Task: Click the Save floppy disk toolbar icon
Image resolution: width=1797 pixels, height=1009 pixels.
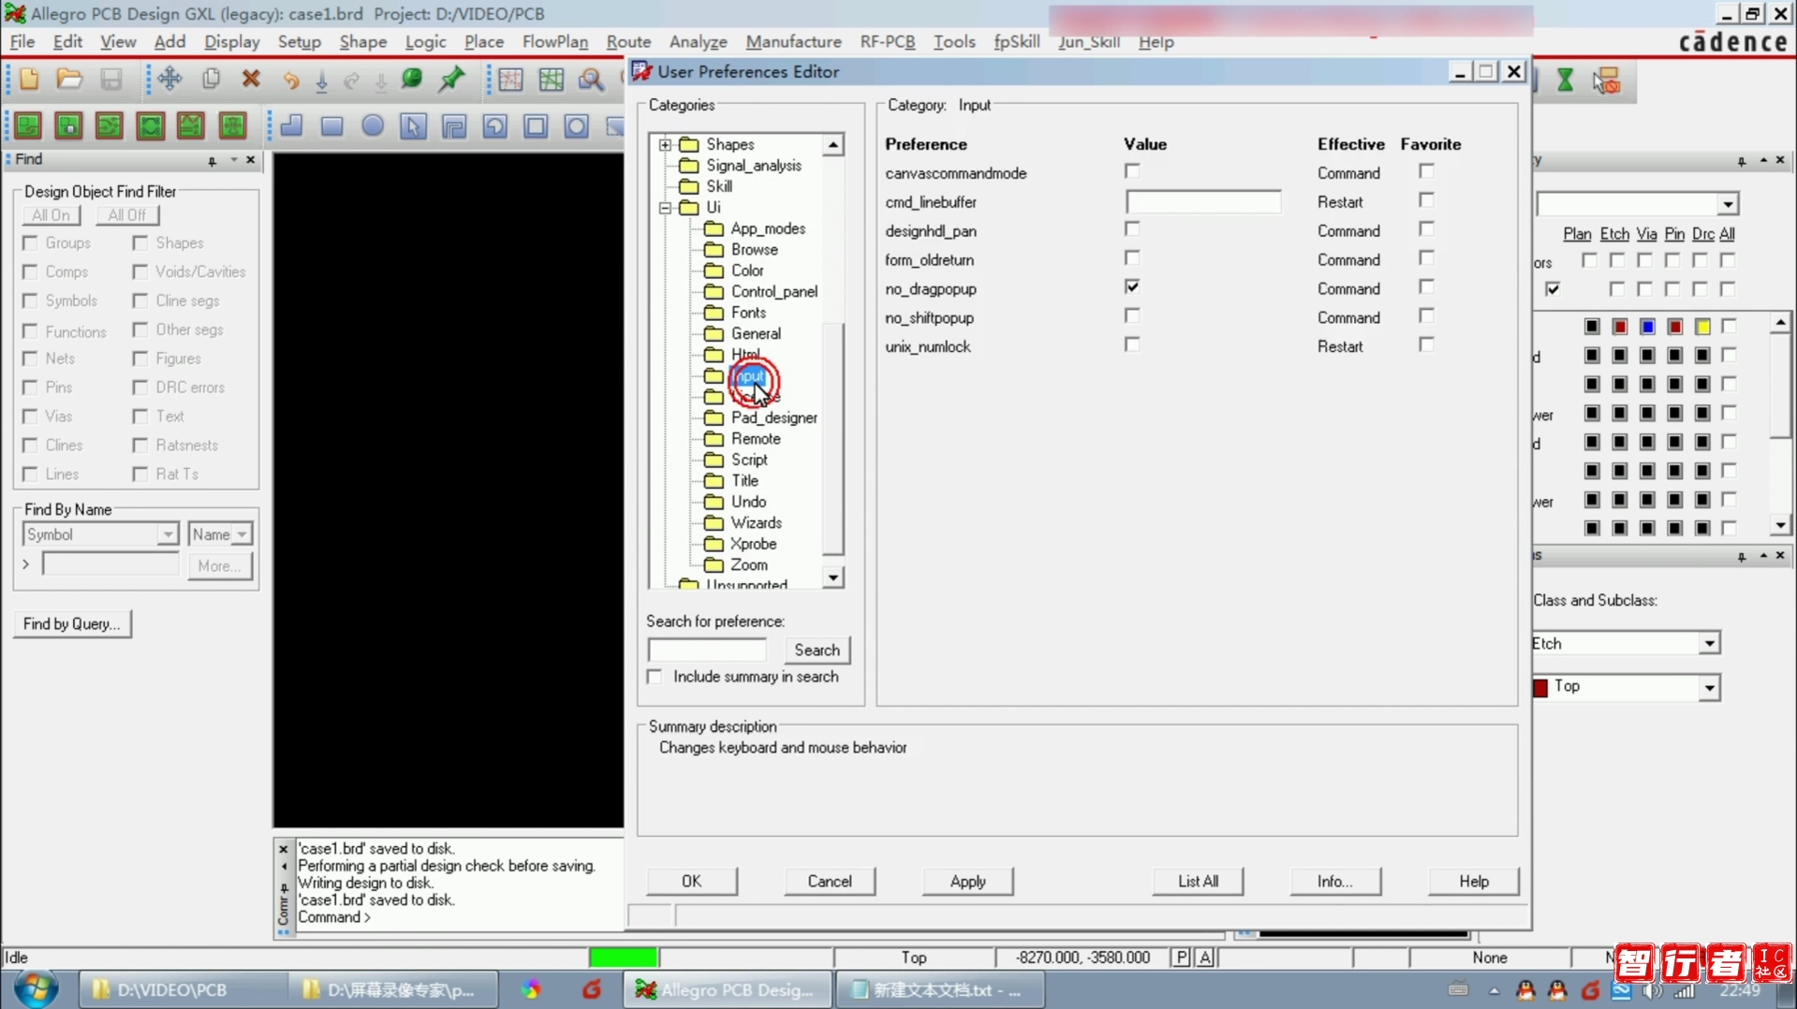Action: [110, 80]
